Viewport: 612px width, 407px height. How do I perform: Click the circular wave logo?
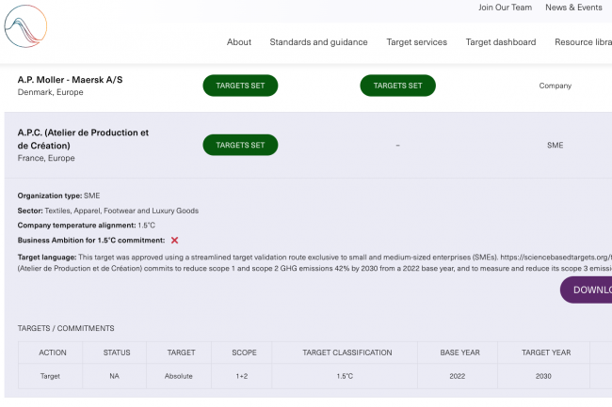coord(25,26)
